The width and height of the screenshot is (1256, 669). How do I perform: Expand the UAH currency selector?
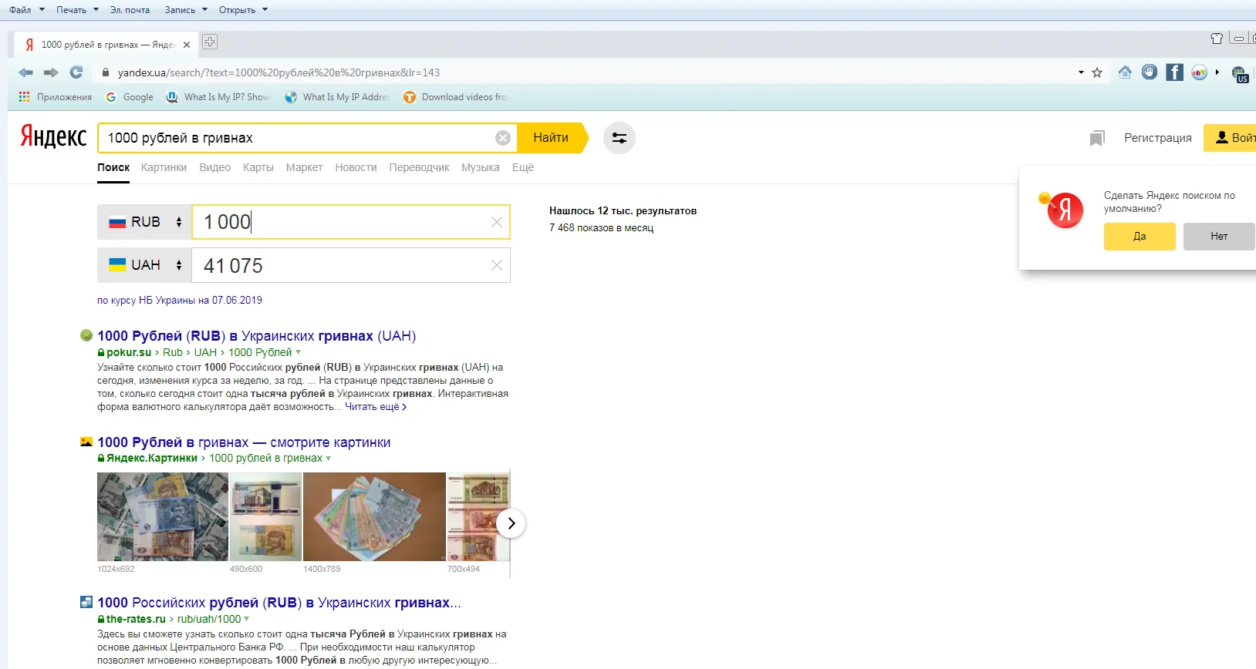[x=145, y=265]
